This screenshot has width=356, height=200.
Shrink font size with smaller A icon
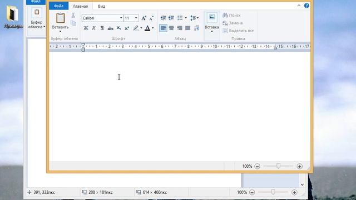[151, 18]
